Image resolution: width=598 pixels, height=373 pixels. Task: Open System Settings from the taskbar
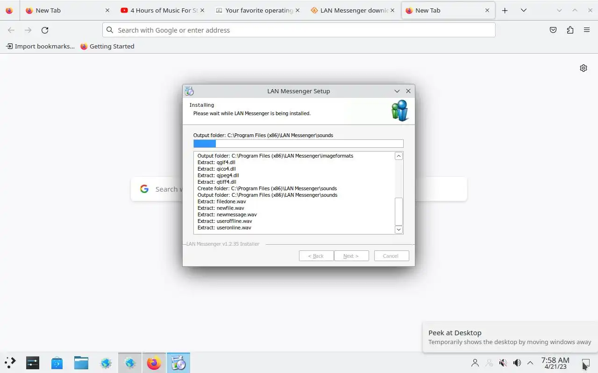pos(33,363)
